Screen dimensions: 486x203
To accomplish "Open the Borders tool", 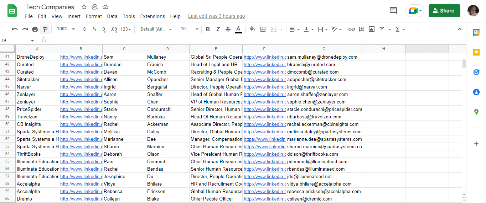I will pos(263,29).
